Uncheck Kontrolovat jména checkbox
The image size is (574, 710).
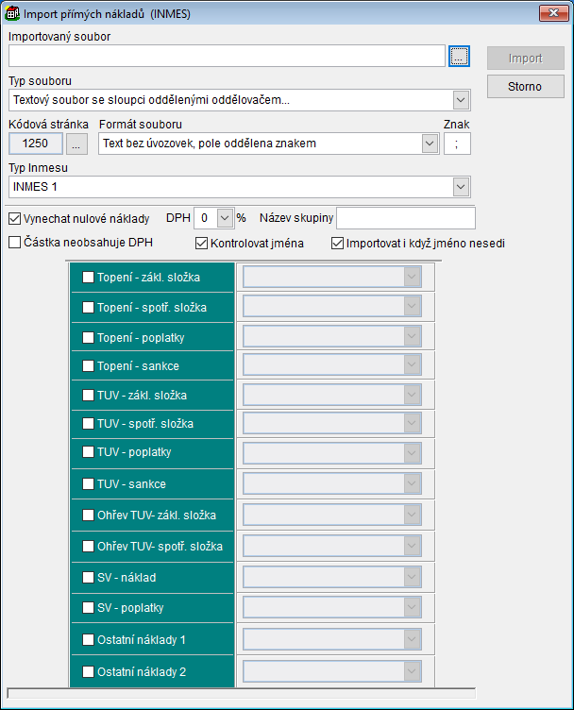(x=202, y=243)
